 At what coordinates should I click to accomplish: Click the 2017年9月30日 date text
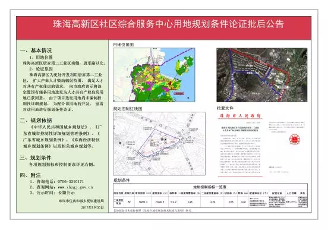click(93, 207)
